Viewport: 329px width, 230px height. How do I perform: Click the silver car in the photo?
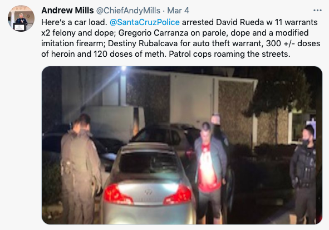click(x=148, y=184)
